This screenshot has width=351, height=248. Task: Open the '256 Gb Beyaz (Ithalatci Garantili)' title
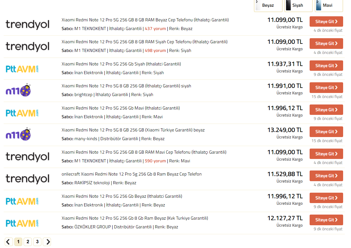[x=122, y=196]
